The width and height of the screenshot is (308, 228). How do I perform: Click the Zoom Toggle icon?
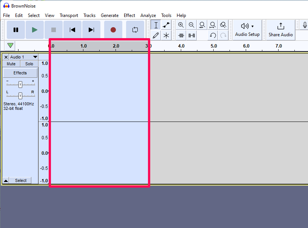coord(223,25)
